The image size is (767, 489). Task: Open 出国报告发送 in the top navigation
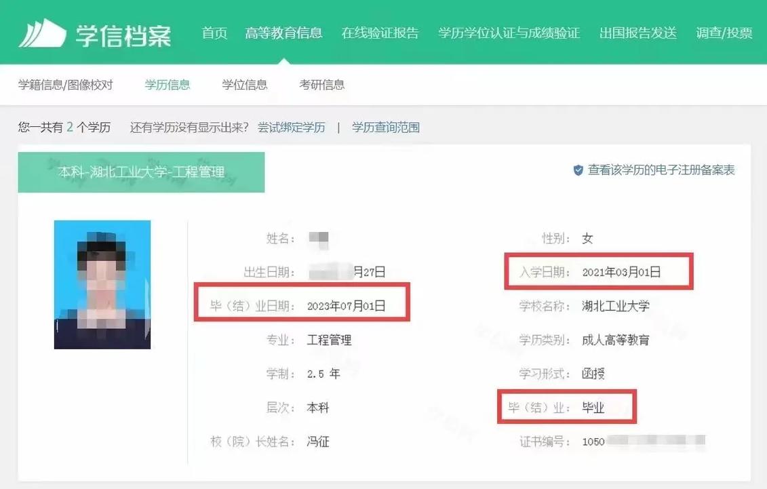point(638,33)
